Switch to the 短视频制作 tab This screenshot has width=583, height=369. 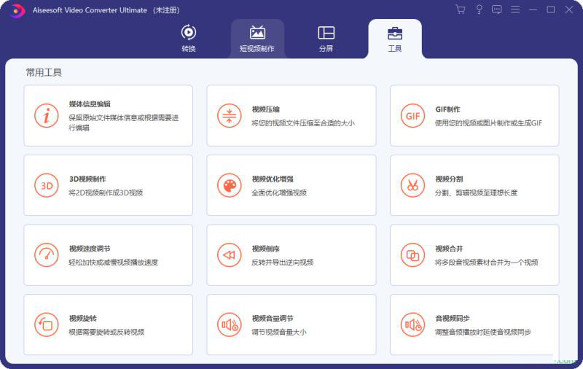point(257,39)
